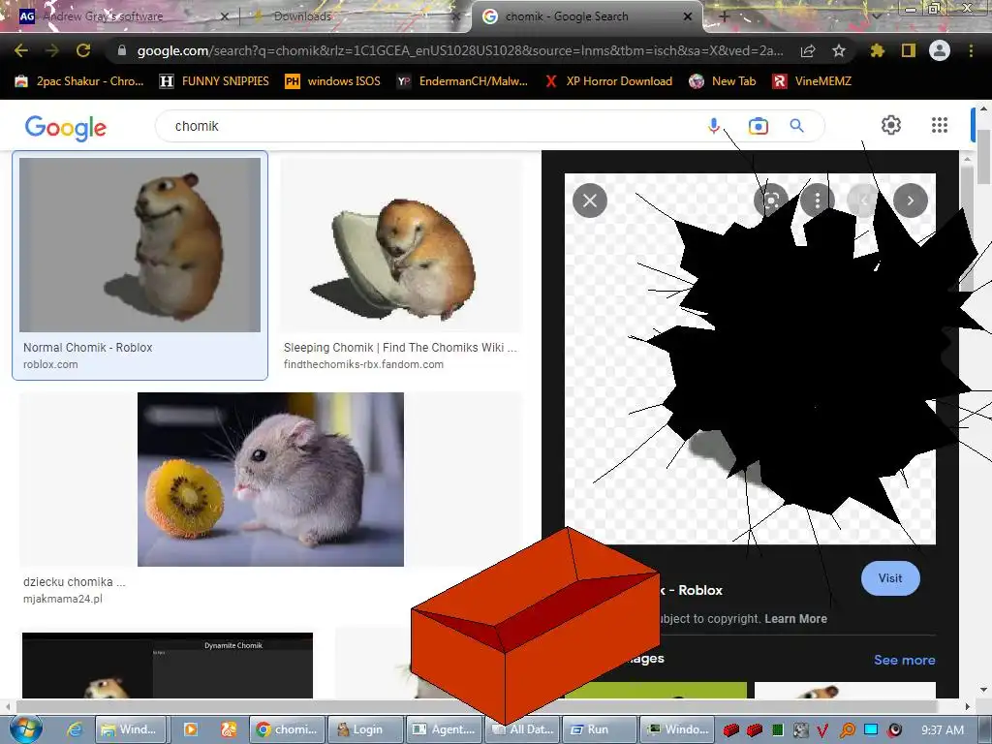Switch to the Run taskbar window
992x744 pixels.
click(599, 729)
